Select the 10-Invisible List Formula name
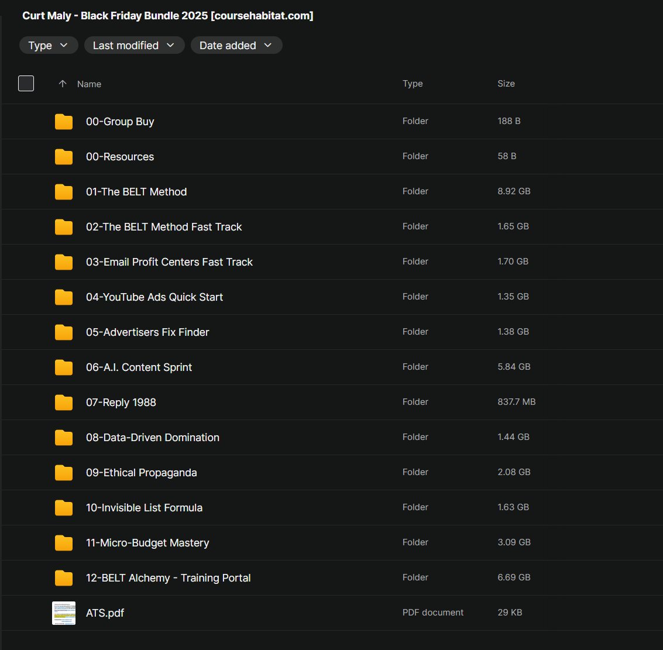This screenshot has height=650, width=663. [144, 508]
